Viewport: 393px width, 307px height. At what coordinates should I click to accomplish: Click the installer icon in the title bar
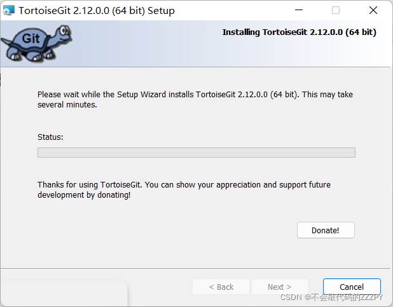point(8,10)
